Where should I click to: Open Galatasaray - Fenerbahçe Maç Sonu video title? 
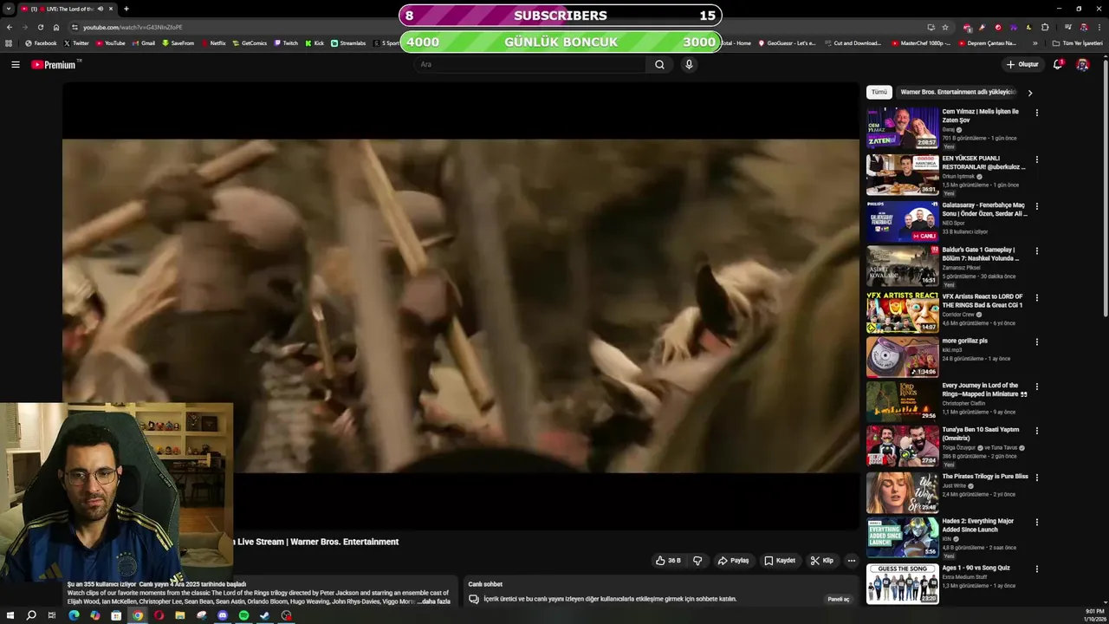984,209
